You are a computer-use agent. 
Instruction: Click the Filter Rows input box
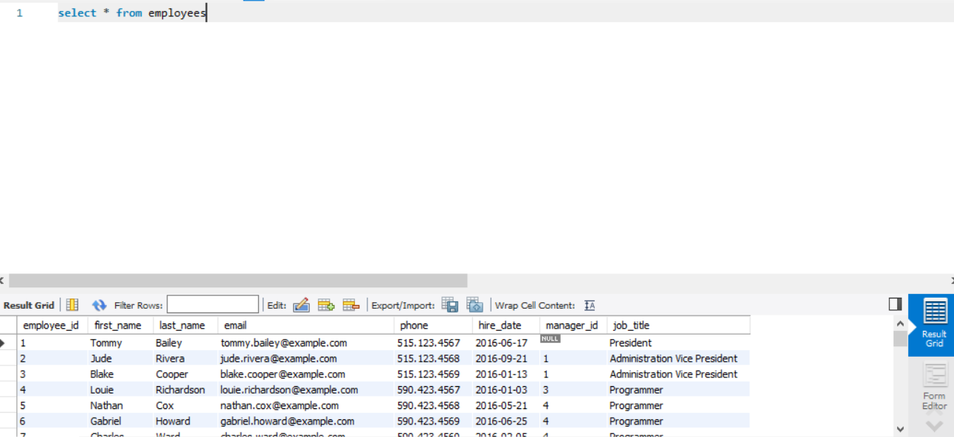pos(212,303)
